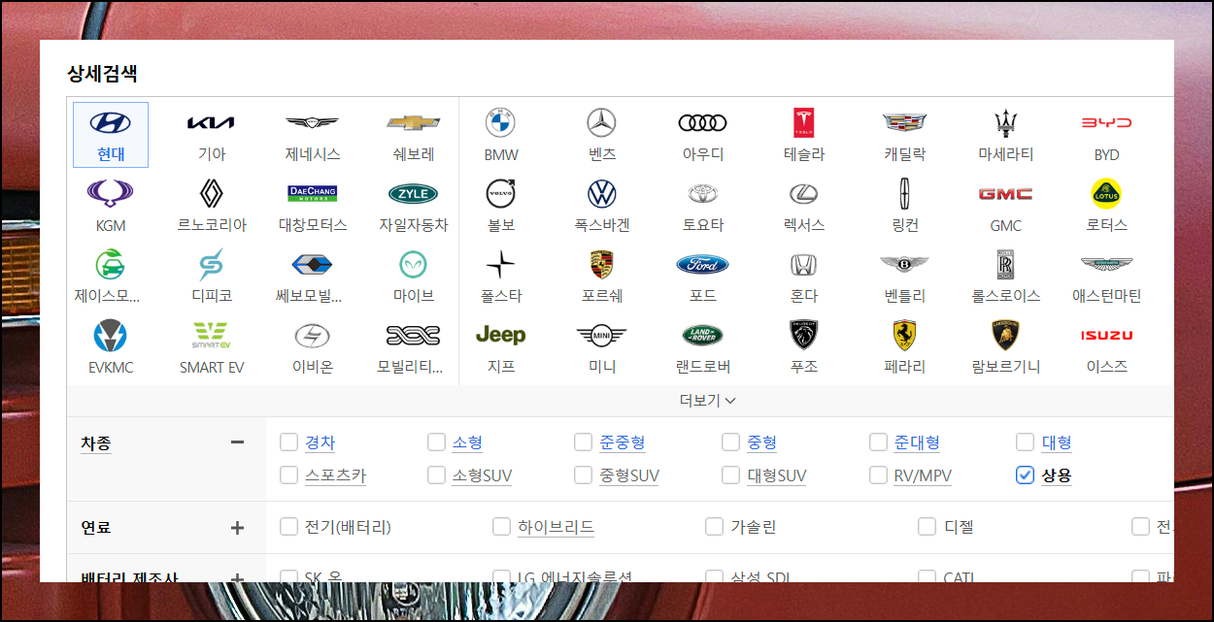The width and height of the screenshot is (1214, 622).
Task: Select the Toyota (토요타) logo
Action: coord(702,193)
